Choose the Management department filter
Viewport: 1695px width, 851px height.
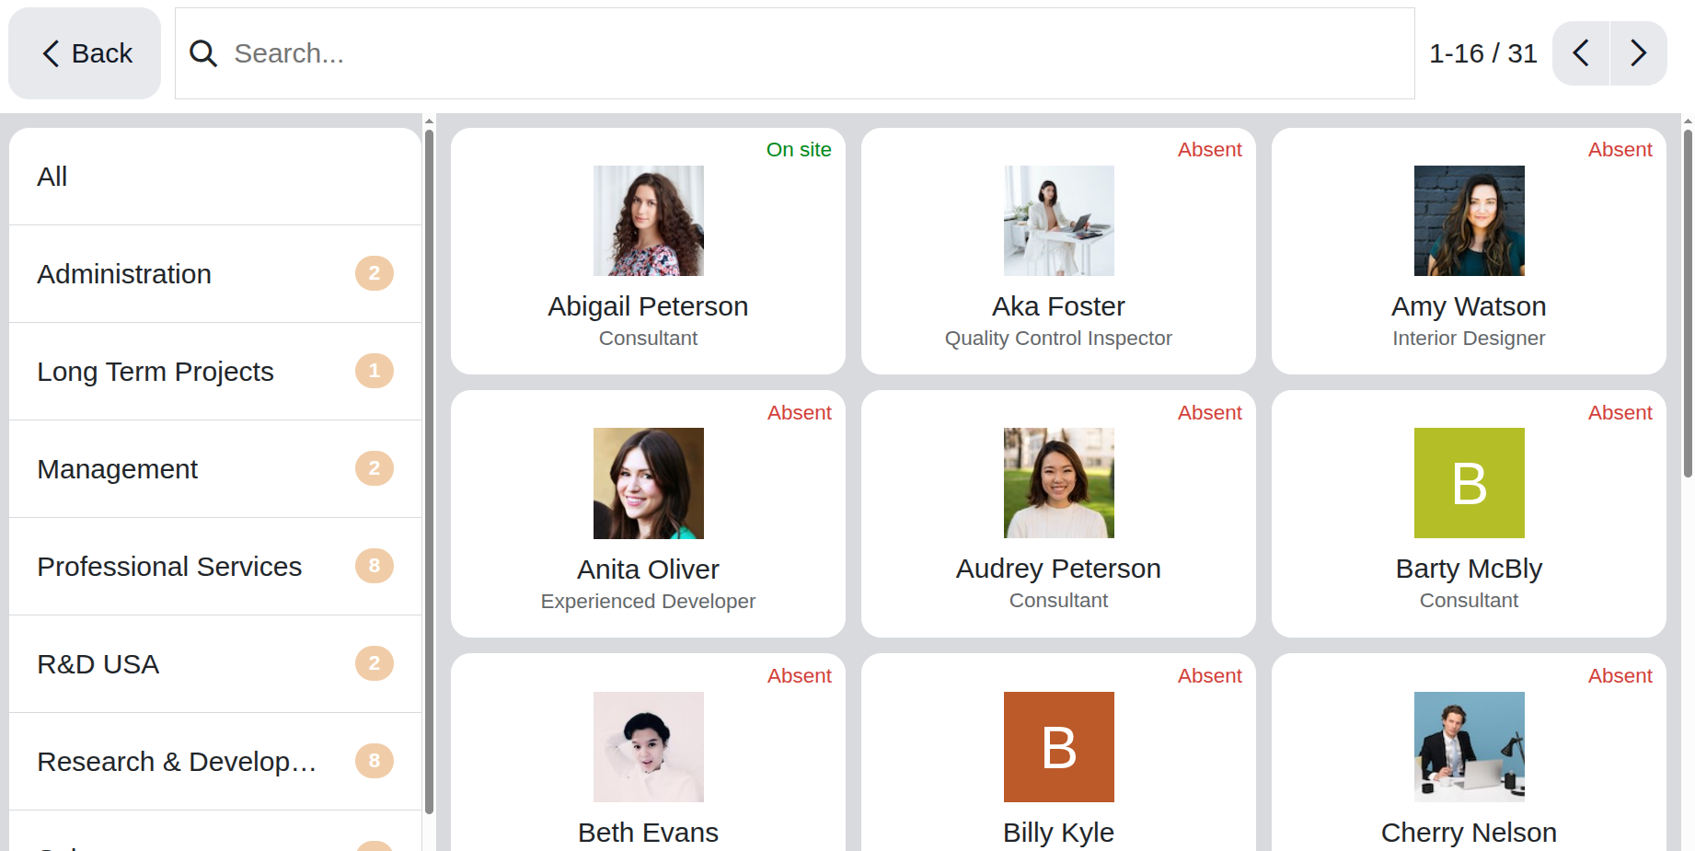click(215, 469)
